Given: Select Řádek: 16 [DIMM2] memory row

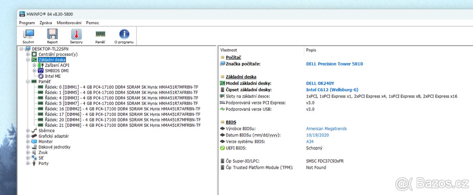Looking at the screenshot, I should click(122, 109).
